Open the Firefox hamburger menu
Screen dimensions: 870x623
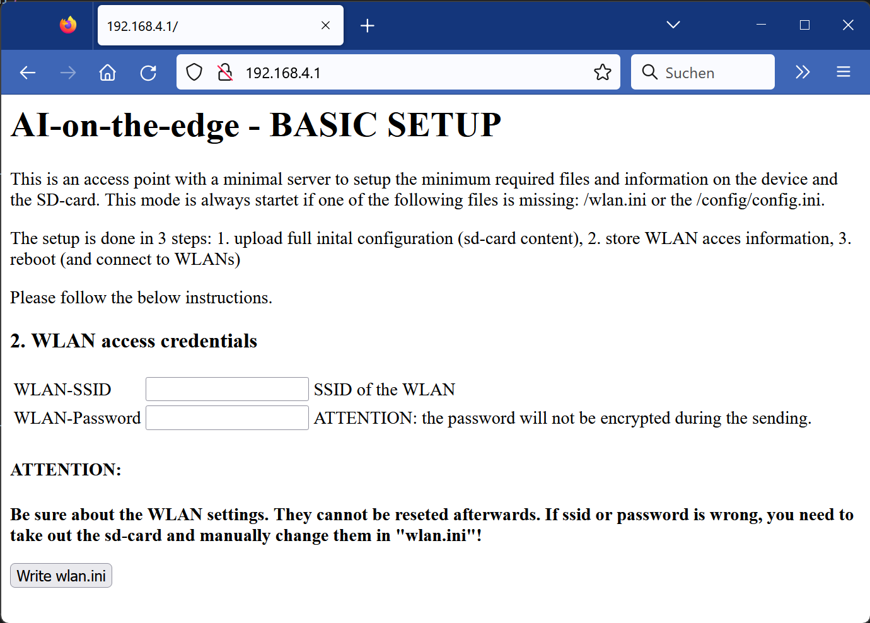point(843,72)
